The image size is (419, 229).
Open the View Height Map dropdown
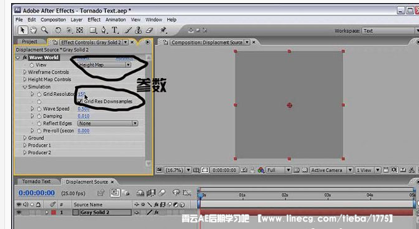point(104,65)
